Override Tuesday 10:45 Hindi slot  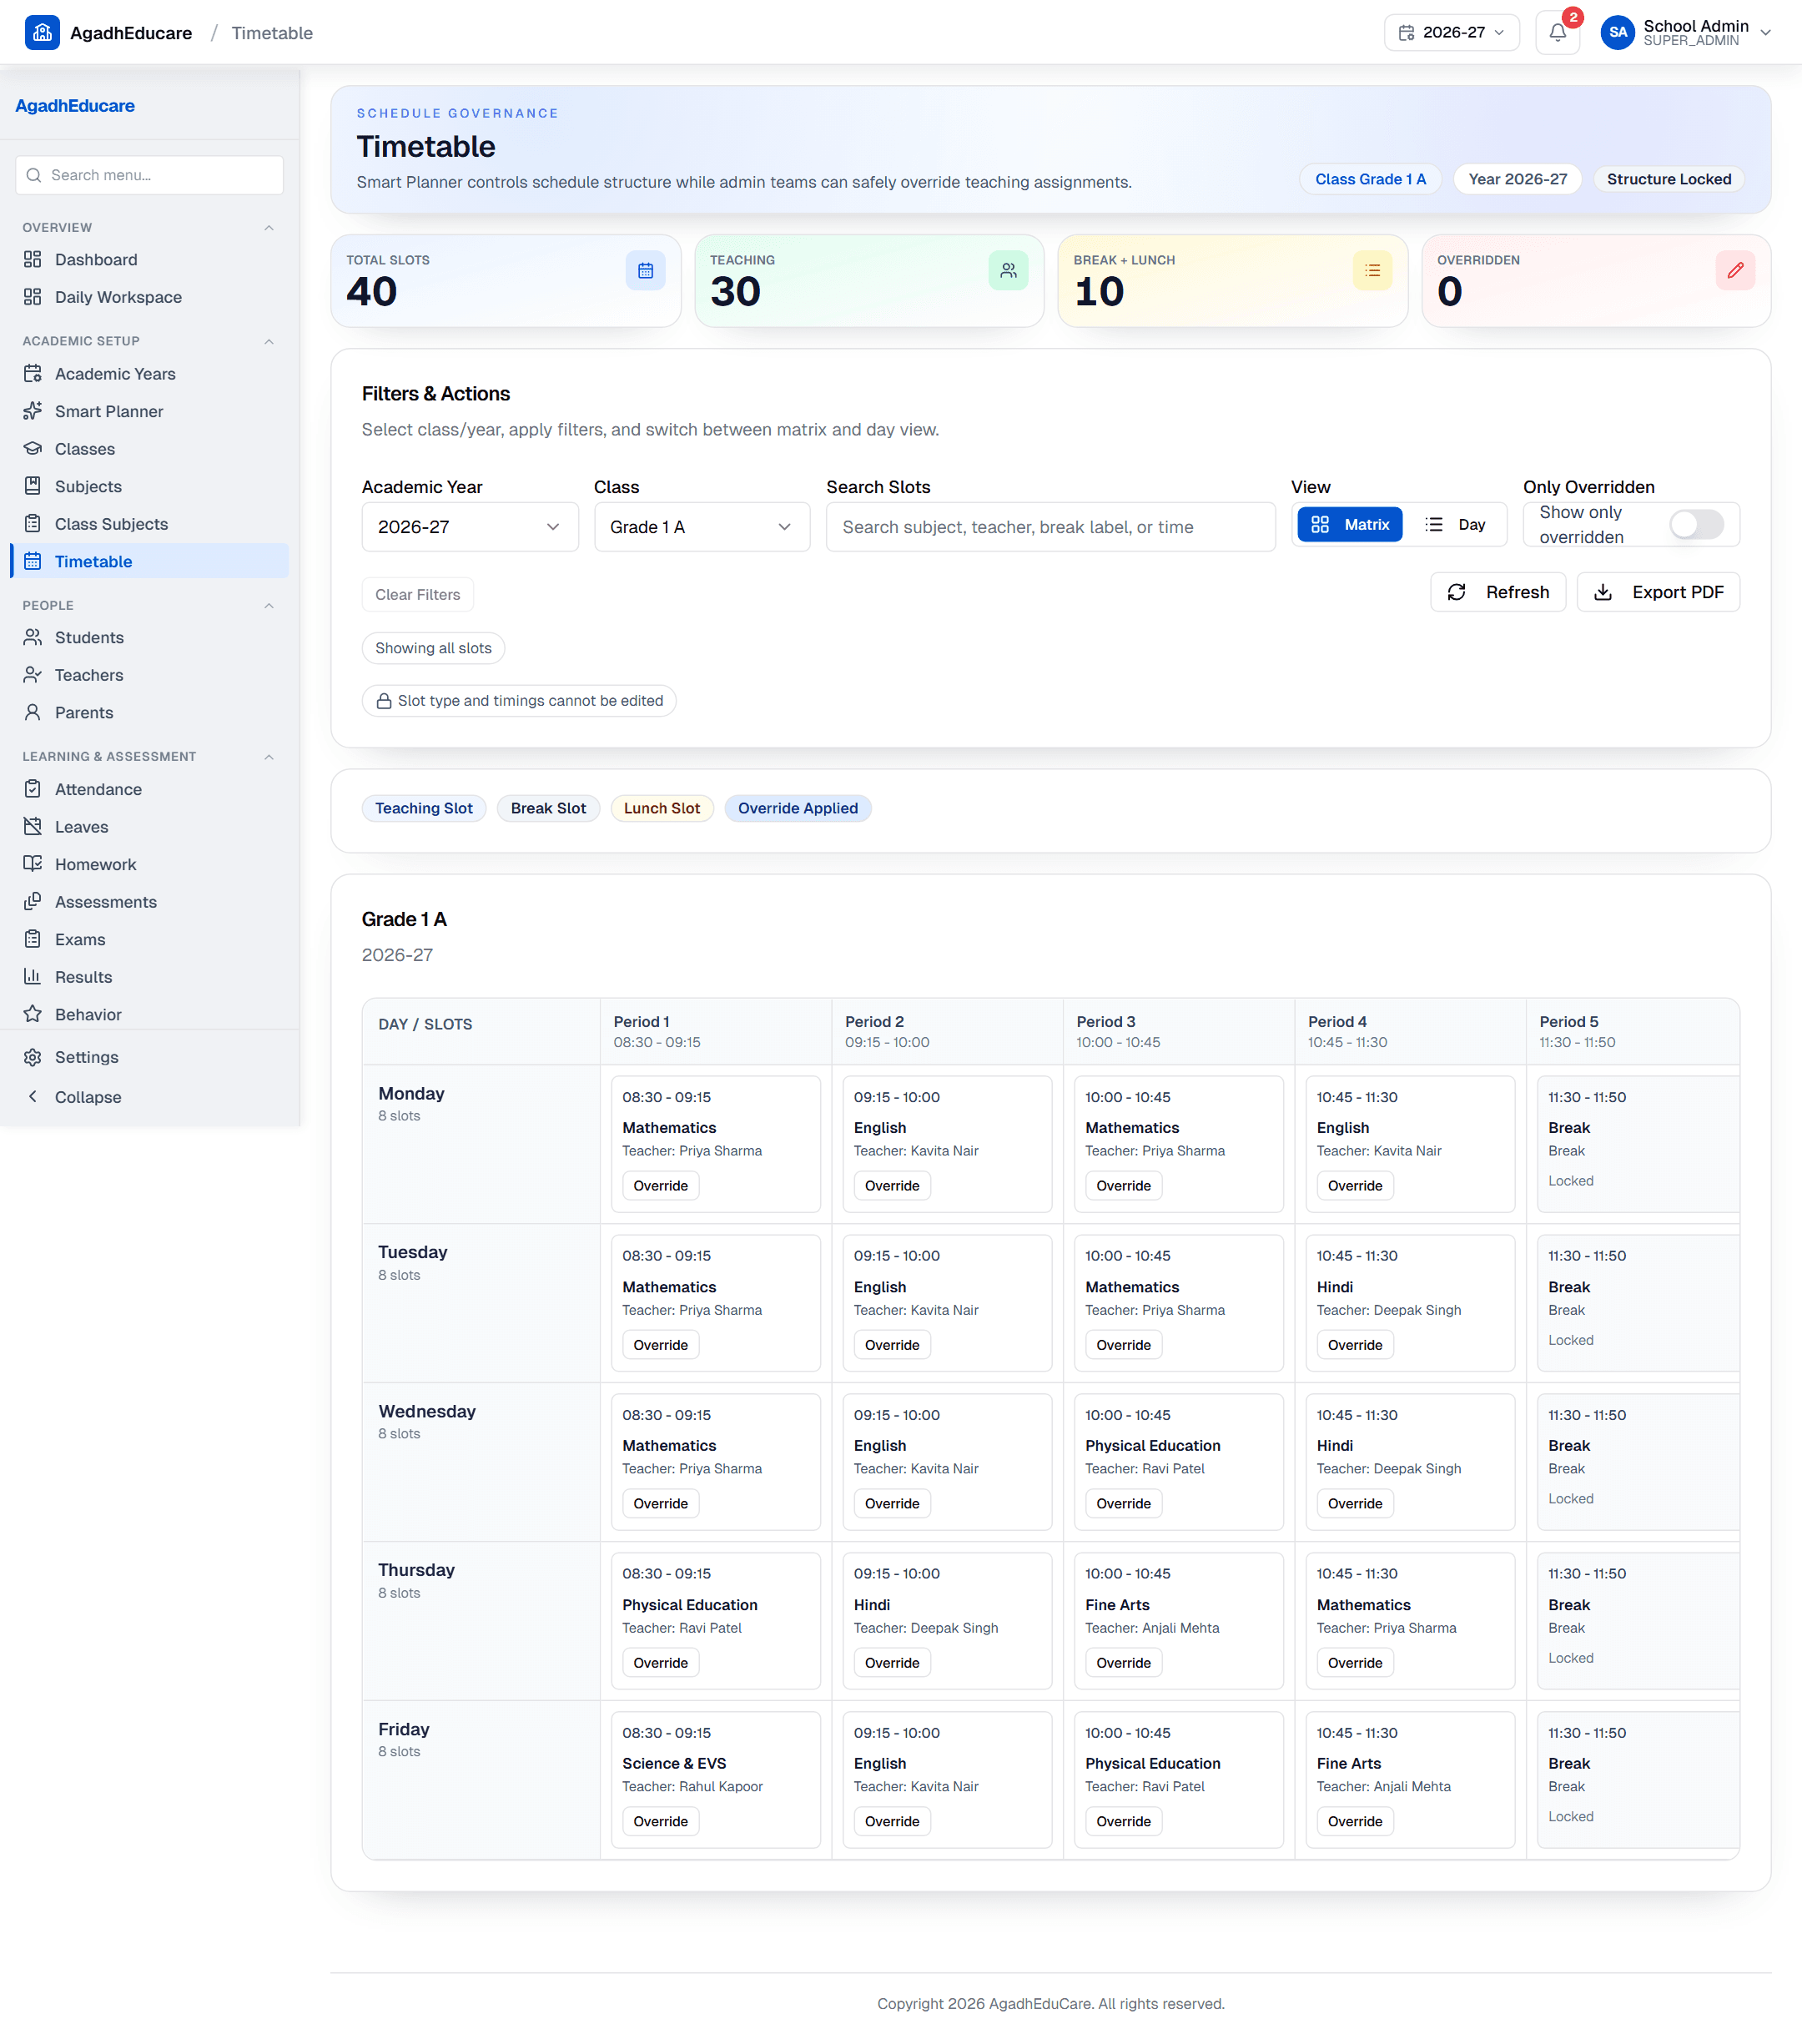pyautogui.click(x=1355, y=1344)
